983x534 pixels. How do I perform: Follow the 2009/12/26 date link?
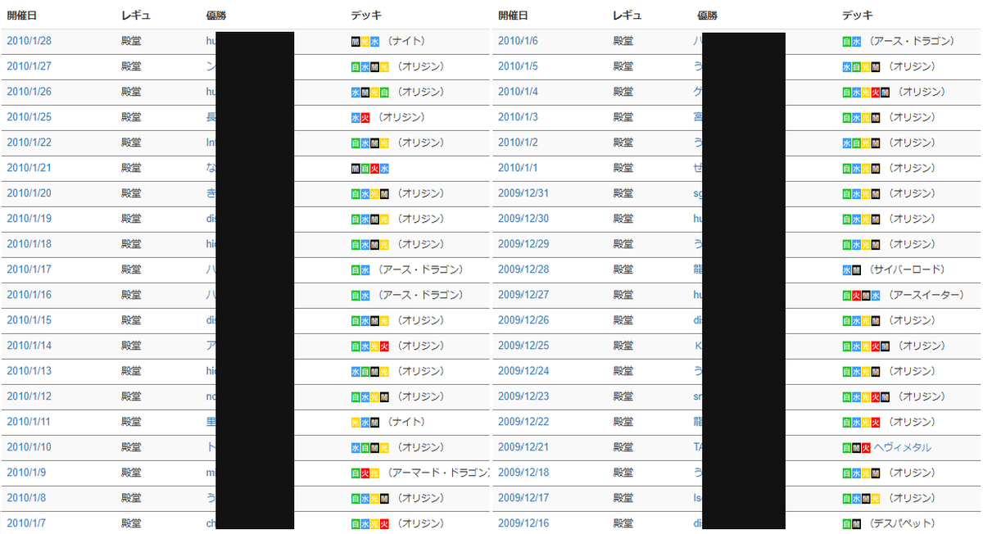point(523,320)
